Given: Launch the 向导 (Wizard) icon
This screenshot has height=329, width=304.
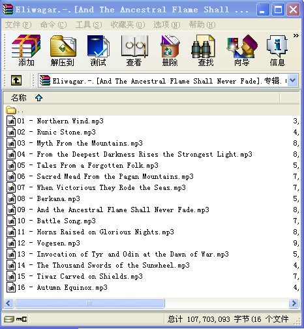Looking at the screenshot, I should pos(242,50).
